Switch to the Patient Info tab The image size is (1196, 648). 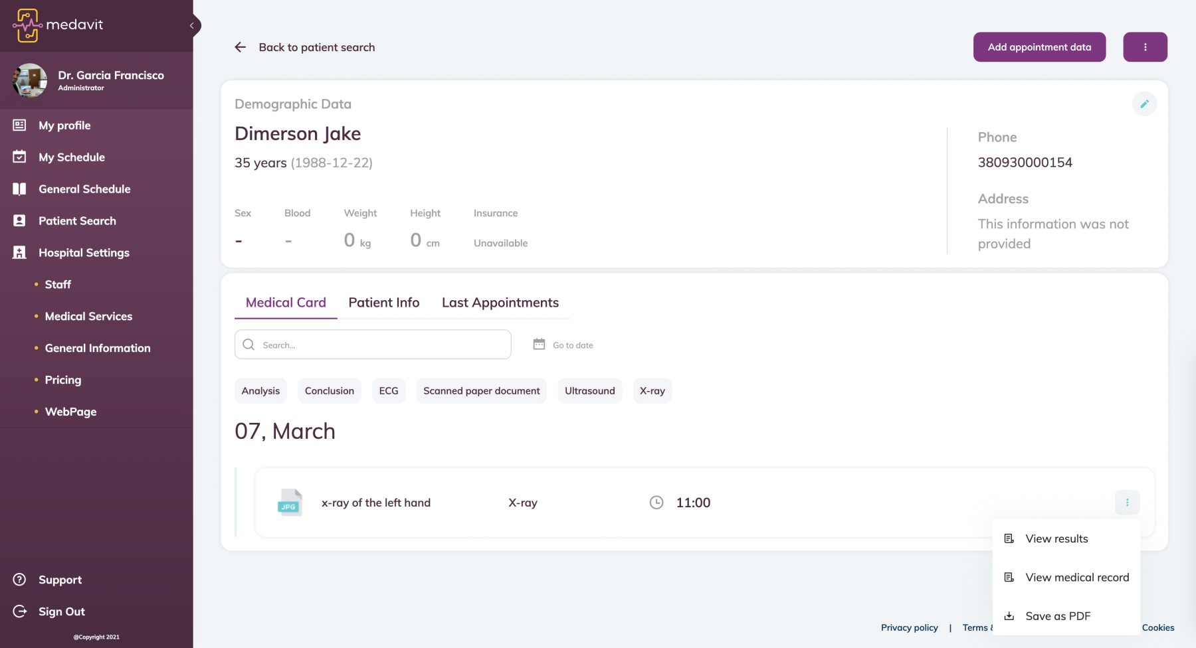(x=383, y=303)
